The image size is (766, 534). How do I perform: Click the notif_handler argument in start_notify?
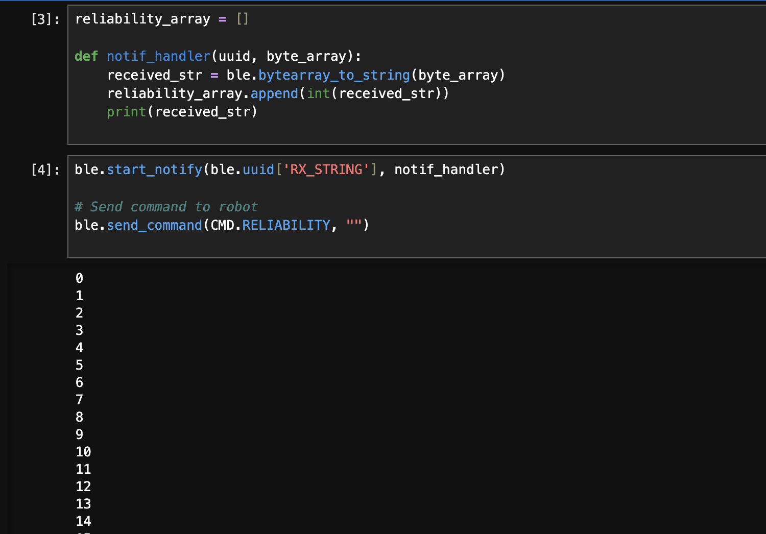point(445,169)
